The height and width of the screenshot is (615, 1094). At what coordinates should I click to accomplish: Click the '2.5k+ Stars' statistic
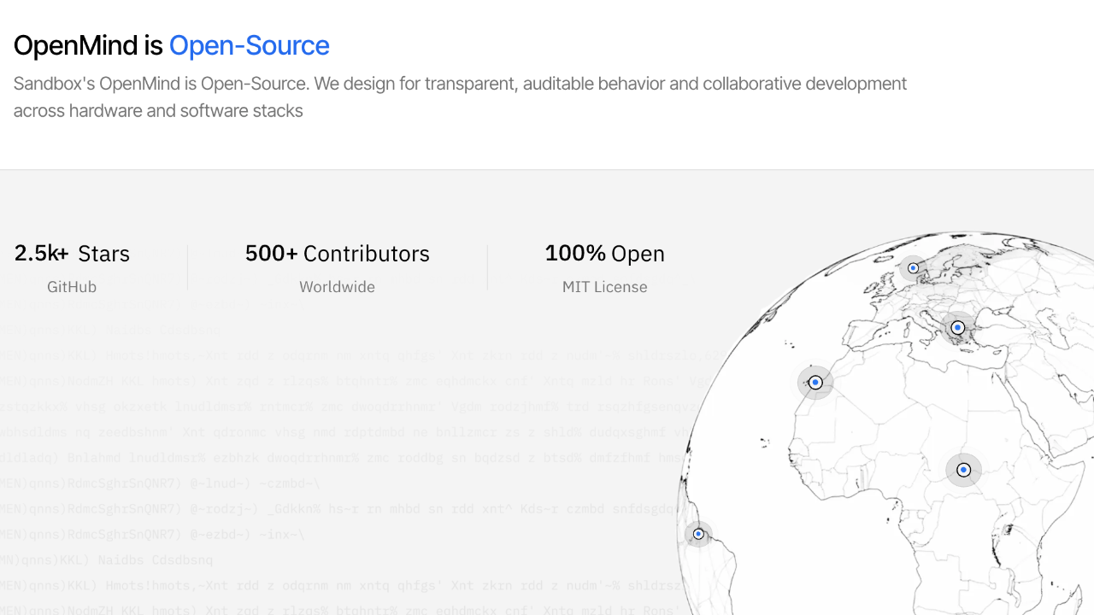pos(72,254)
